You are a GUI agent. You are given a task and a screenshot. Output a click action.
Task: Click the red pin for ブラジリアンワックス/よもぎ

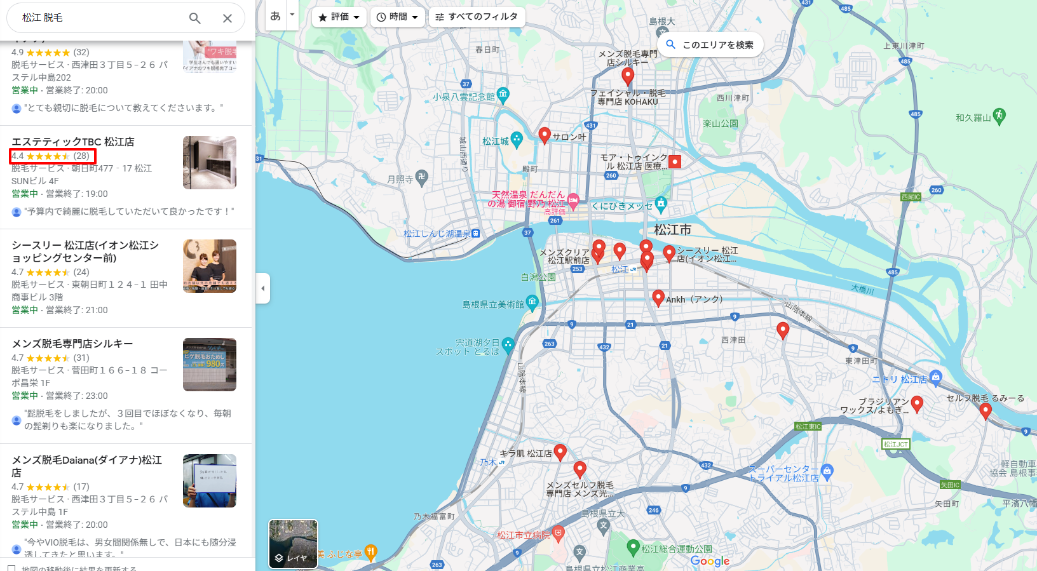point(917,404)
